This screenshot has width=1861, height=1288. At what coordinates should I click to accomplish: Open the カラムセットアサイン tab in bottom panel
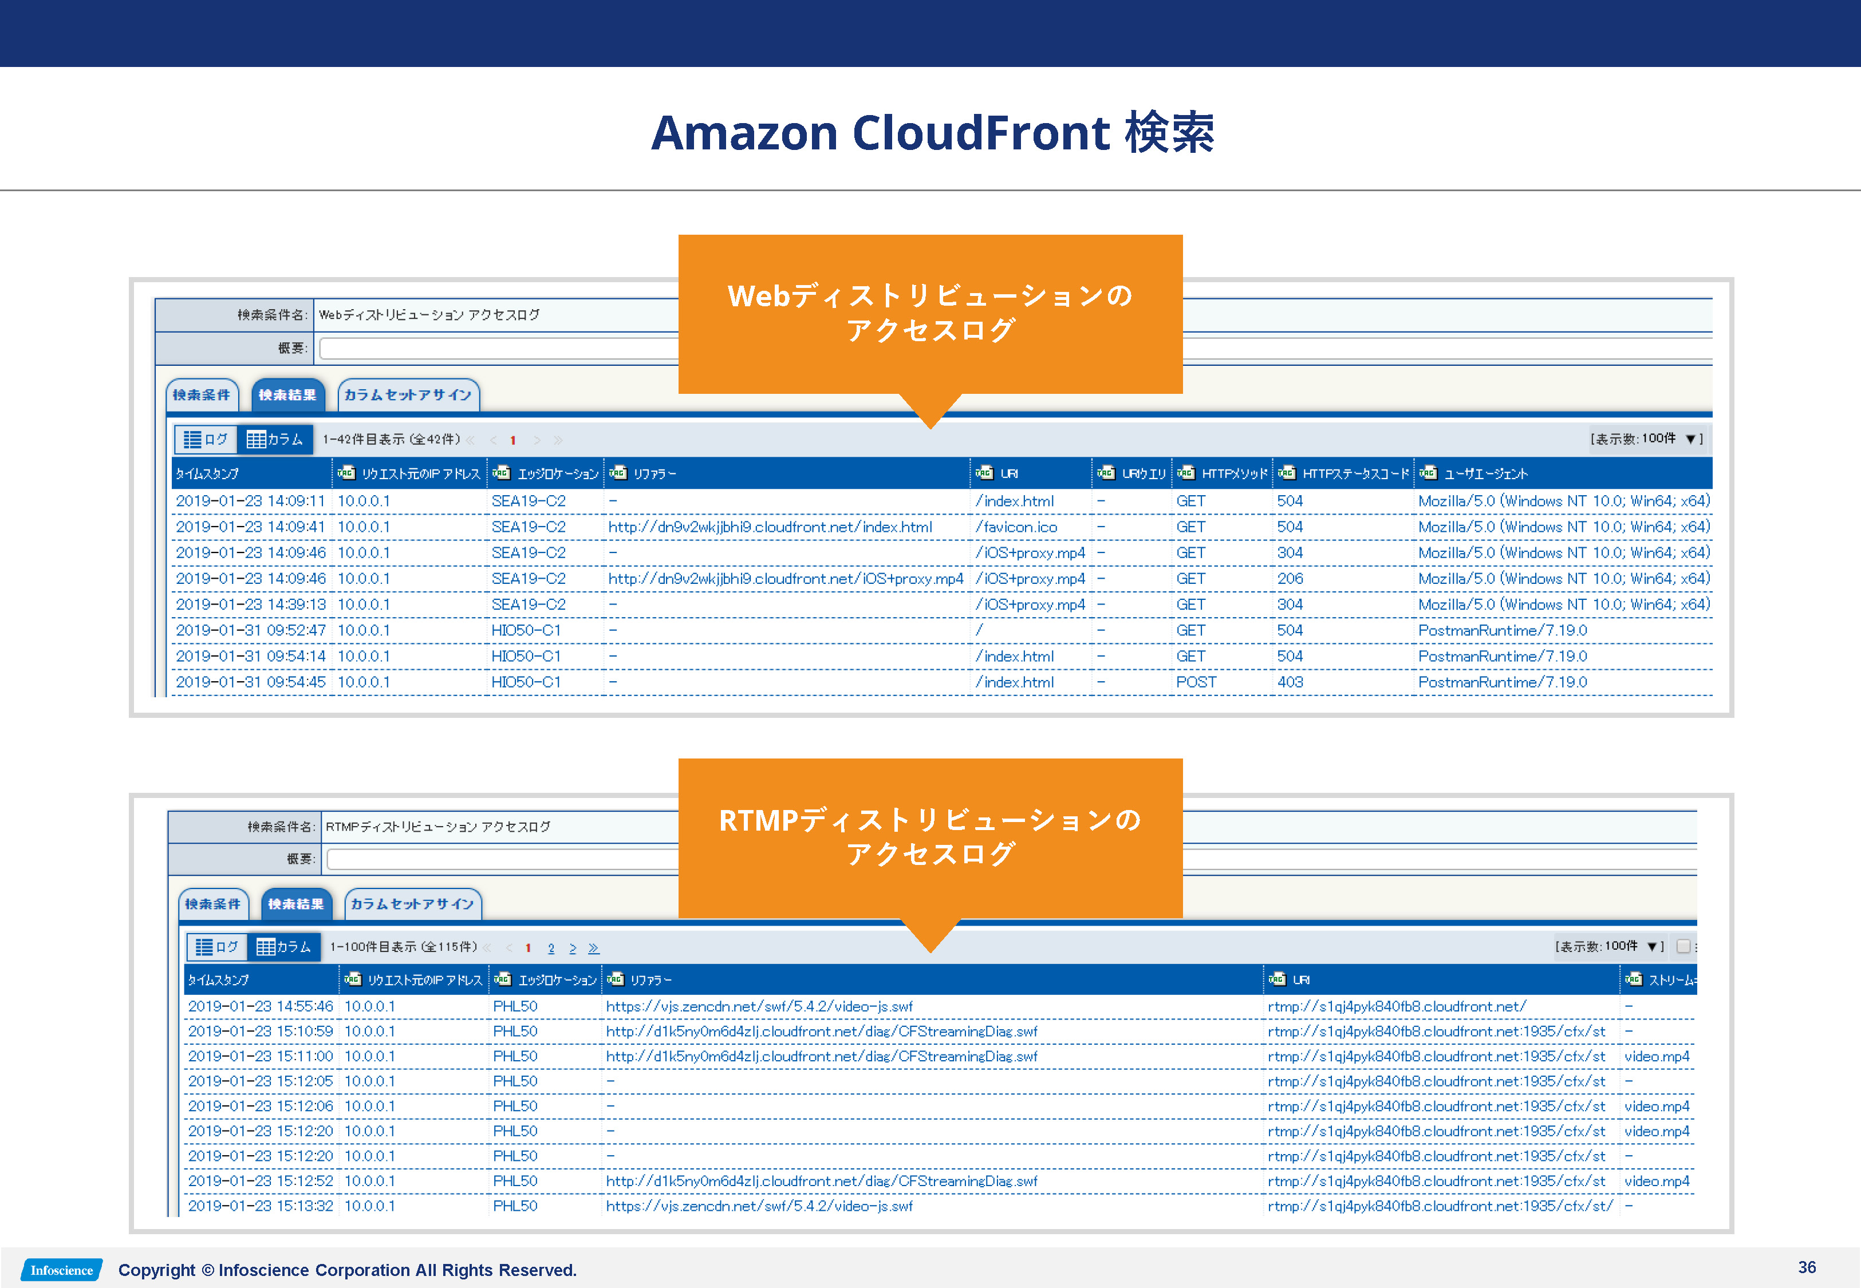[x=412, y=904]
